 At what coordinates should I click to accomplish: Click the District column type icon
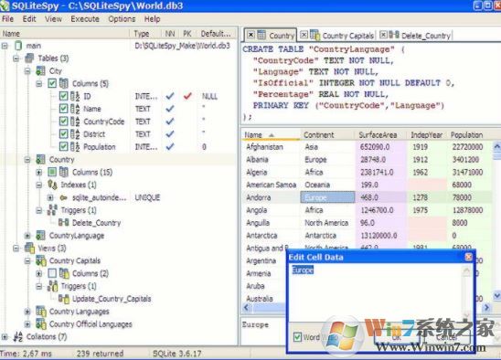(x=75, y=134)
